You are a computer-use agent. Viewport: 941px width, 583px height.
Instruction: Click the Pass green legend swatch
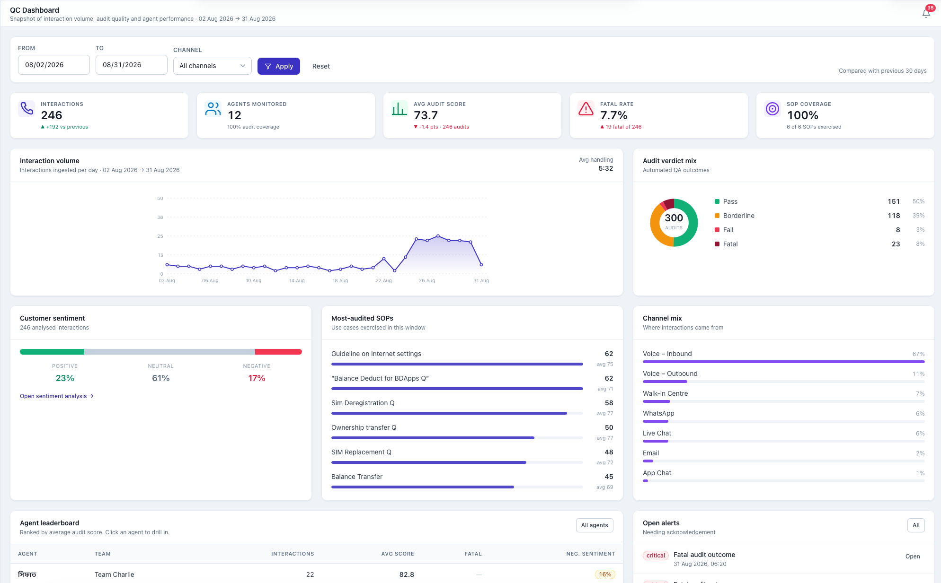[x=717, y=201]
